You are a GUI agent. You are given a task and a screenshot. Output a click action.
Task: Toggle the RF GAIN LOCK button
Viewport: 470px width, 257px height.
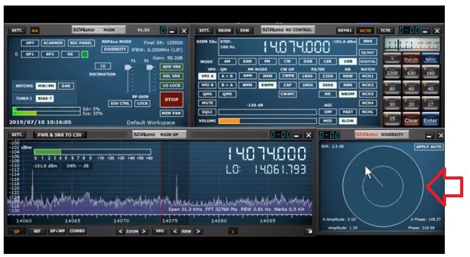coord(143,103)
